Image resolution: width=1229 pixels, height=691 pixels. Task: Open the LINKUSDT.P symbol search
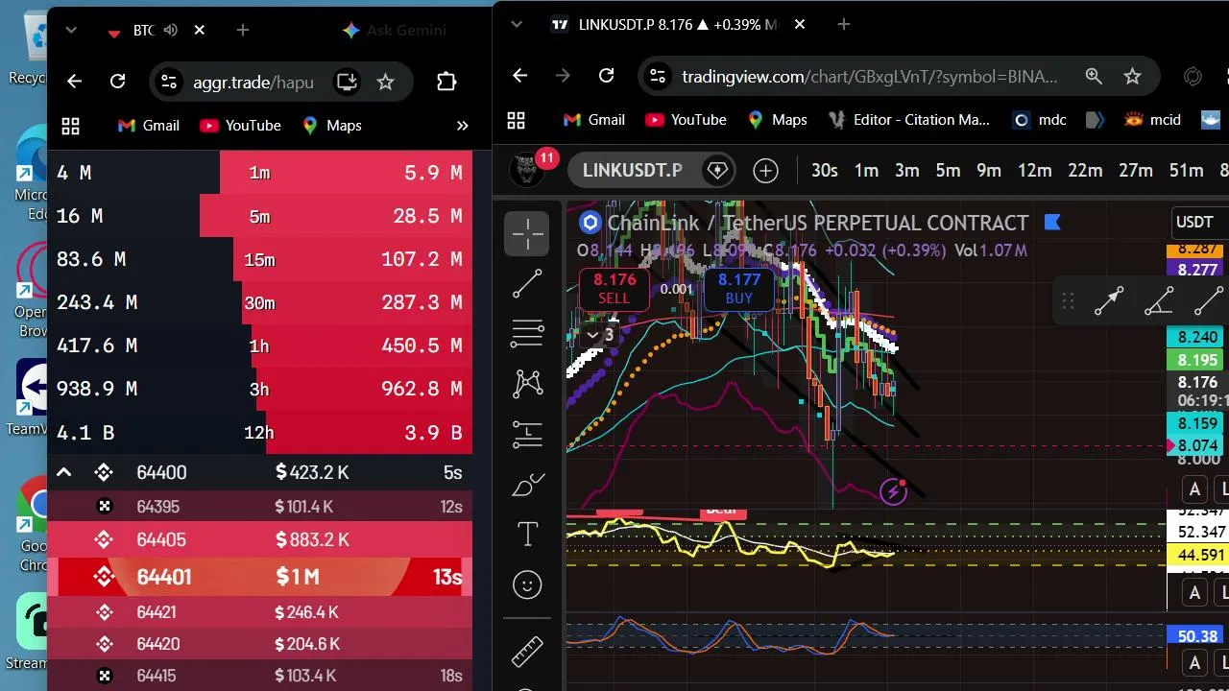(x=633, y=171)
